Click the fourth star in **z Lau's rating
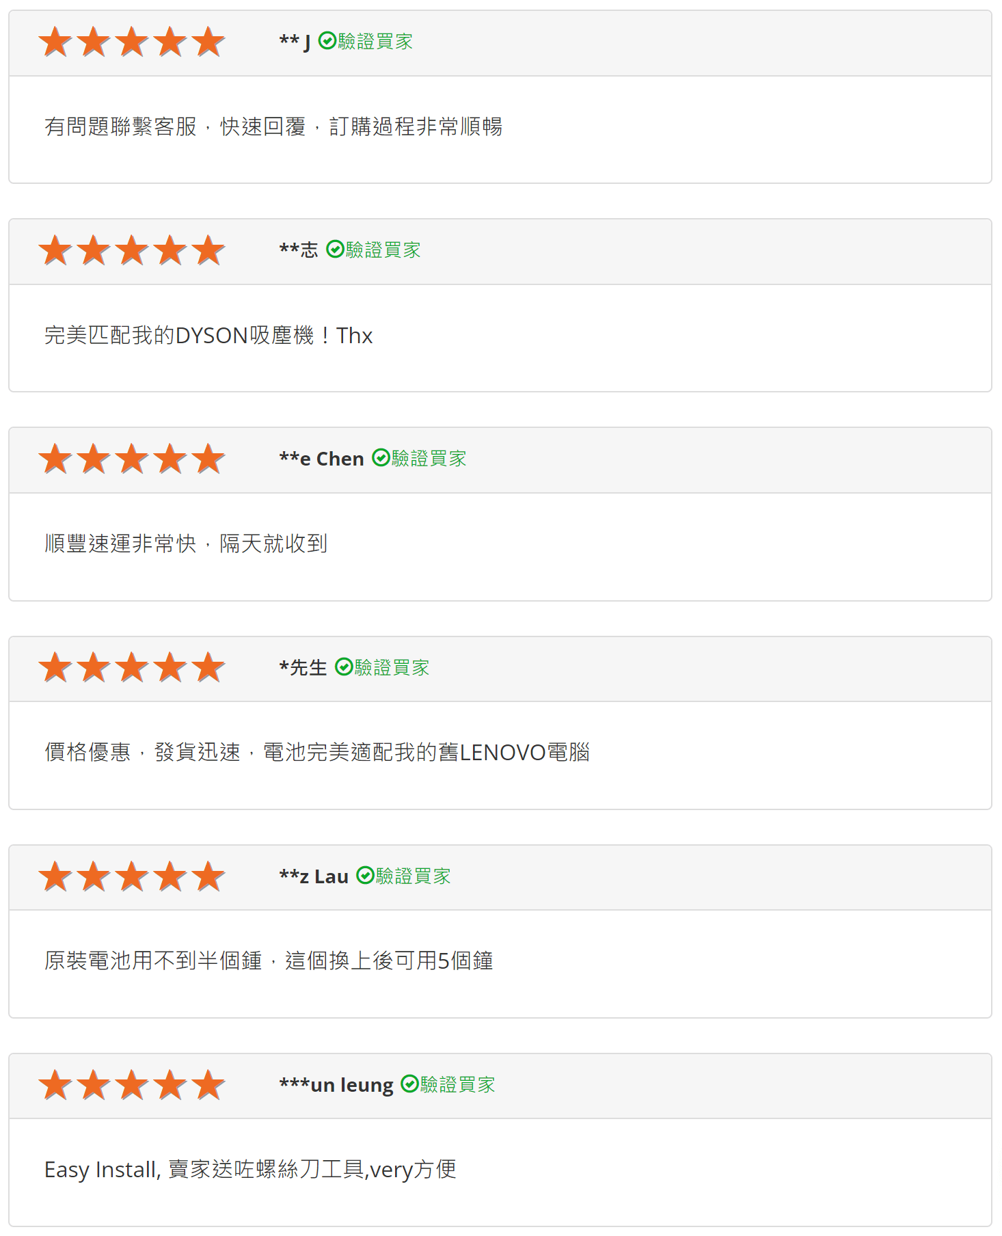The height and width of the screenshot is (1236, 1002). 170,876
